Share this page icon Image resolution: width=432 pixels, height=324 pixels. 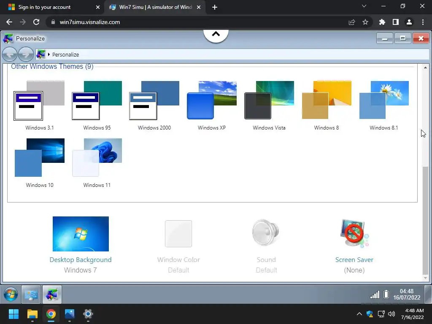point(352,22)
